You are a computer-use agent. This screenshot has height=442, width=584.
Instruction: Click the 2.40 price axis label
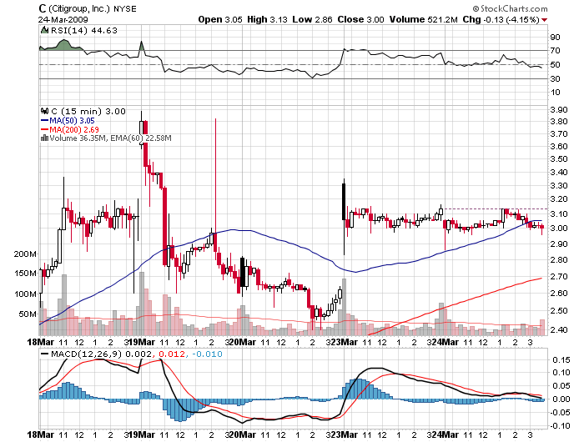pos(559,329)
